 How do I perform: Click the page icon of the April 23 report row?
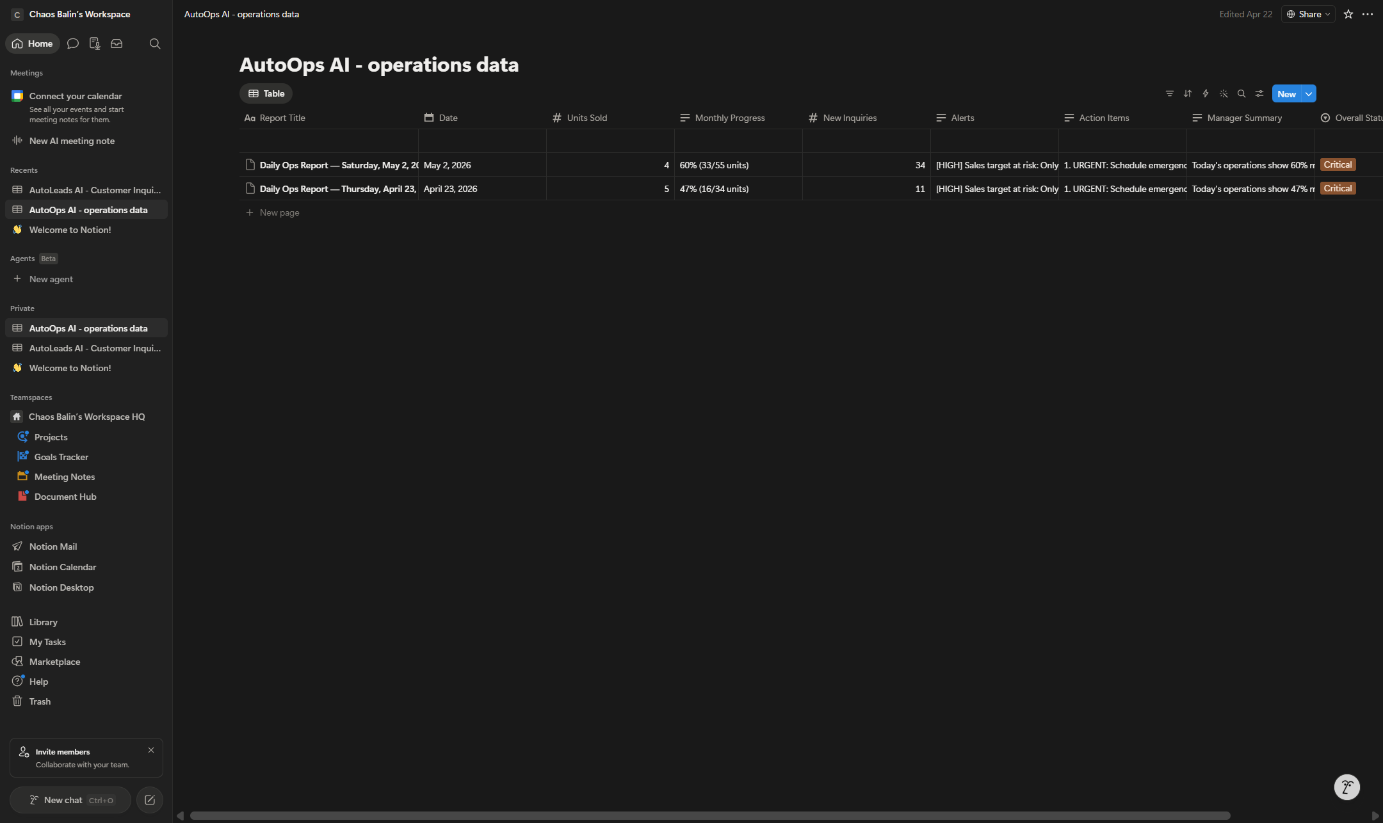point(250,189)
